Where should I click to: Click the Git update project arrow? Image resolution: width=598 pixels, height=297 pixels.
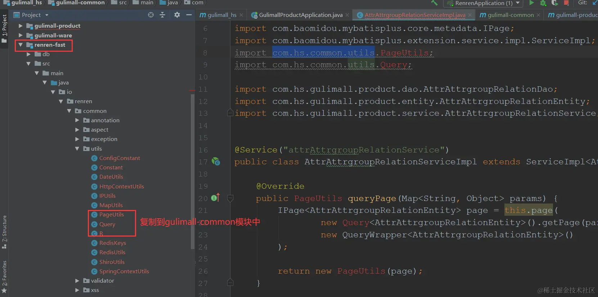tap(595, 3)
